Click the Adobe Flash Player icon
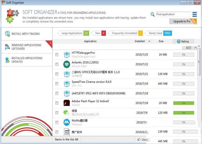The height and width of the screenshot is (144, 202). [66, 103]
